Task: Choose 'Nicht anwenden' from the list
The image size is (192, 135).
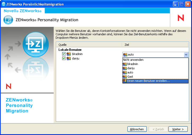Action: 156,60
